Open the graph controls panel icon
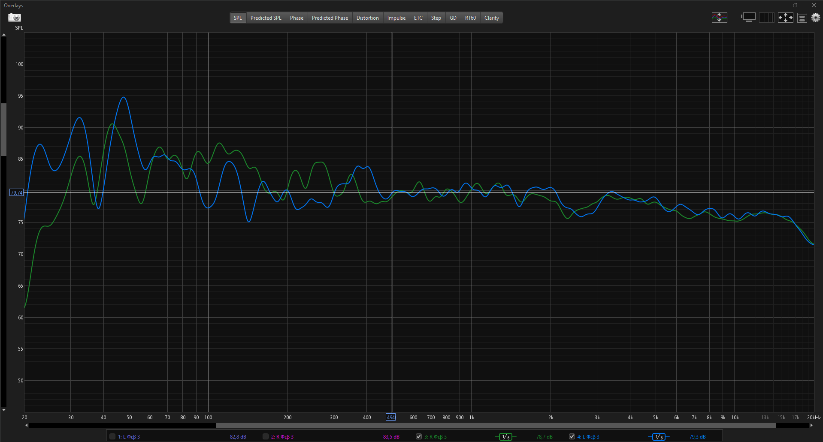This screenshot has height=442, width=823. pos(802,18)
